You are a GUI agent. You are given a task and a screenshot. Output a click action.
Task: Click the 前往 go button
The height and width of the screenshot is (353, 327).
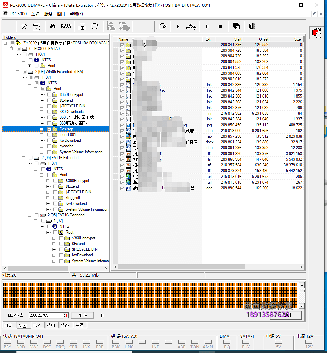pyautogui.click(x=83, y=315)
